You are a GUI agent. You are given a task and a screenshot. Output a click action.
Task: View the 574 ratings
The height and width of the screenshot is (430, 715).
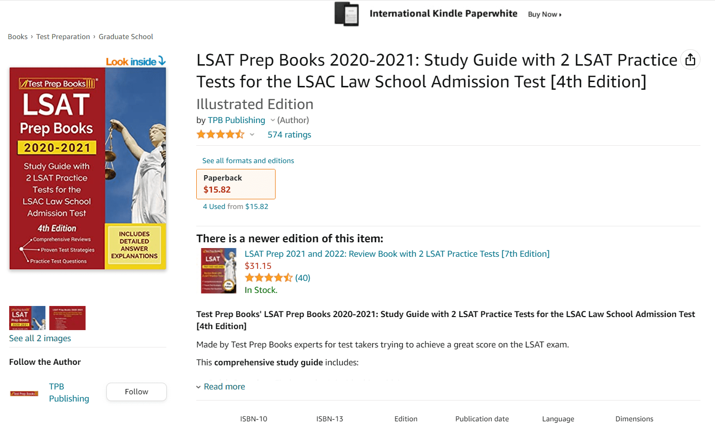[289, 135]
